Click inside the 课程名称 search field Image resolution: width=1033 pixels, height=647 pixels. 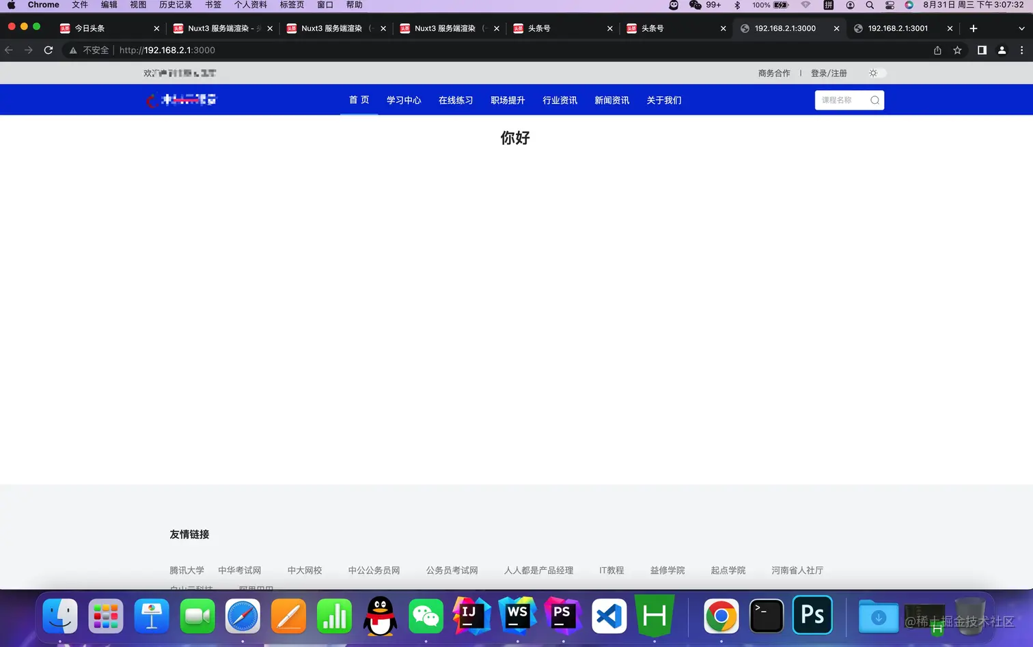click(x=840, y=100)
